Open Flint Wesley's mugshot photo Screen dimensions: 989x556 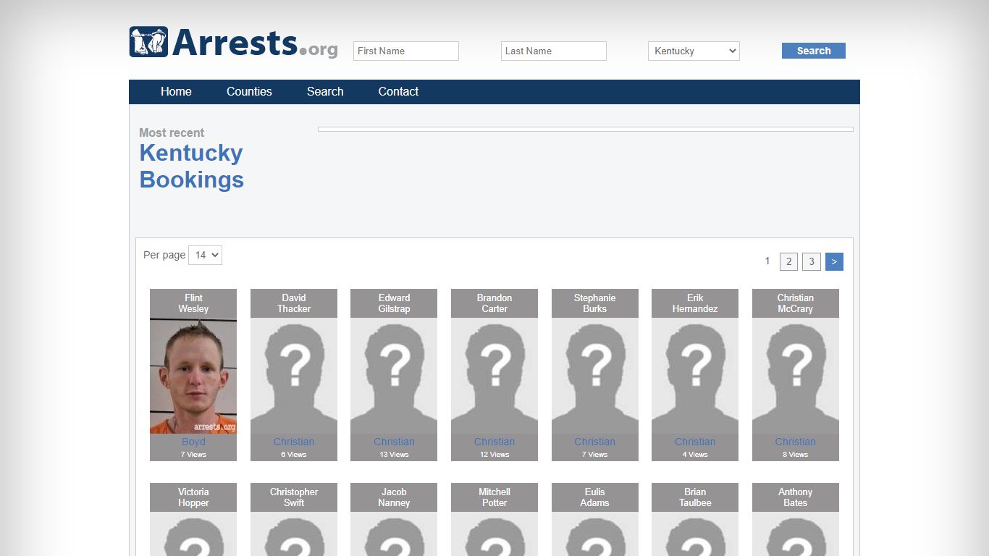193,376
